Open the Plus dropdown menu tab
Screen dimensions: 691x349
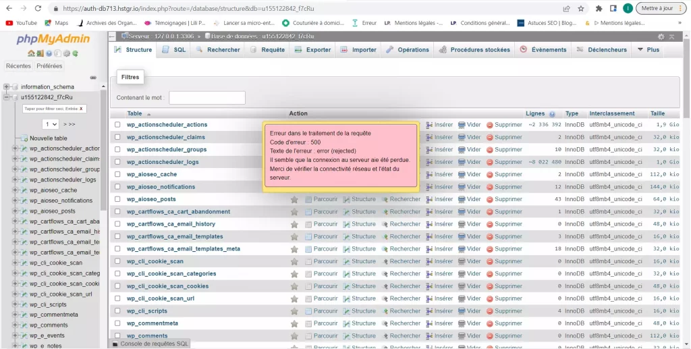(x=648, y=50)
